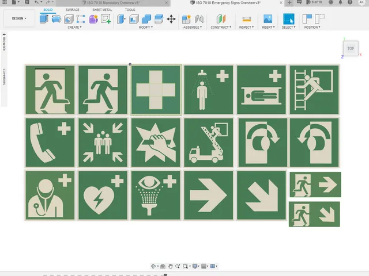Expand the CONSTRUCT menu

point(221,27)
